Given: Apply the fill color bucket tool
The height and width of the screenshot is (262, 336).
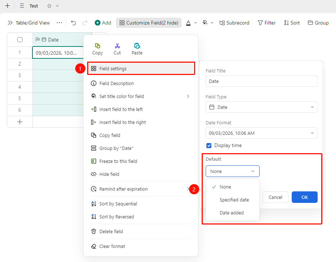Looking at the screenshot, I should (205, 23).
